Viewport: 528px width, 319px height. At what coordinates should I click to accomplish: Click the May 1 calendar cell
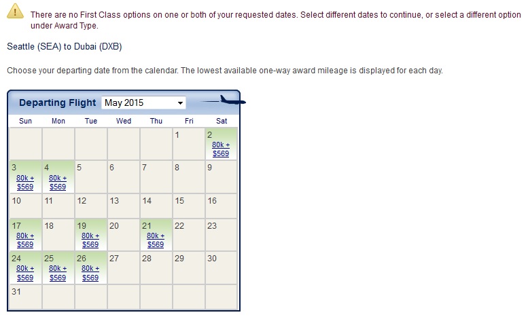click(188, 143)
